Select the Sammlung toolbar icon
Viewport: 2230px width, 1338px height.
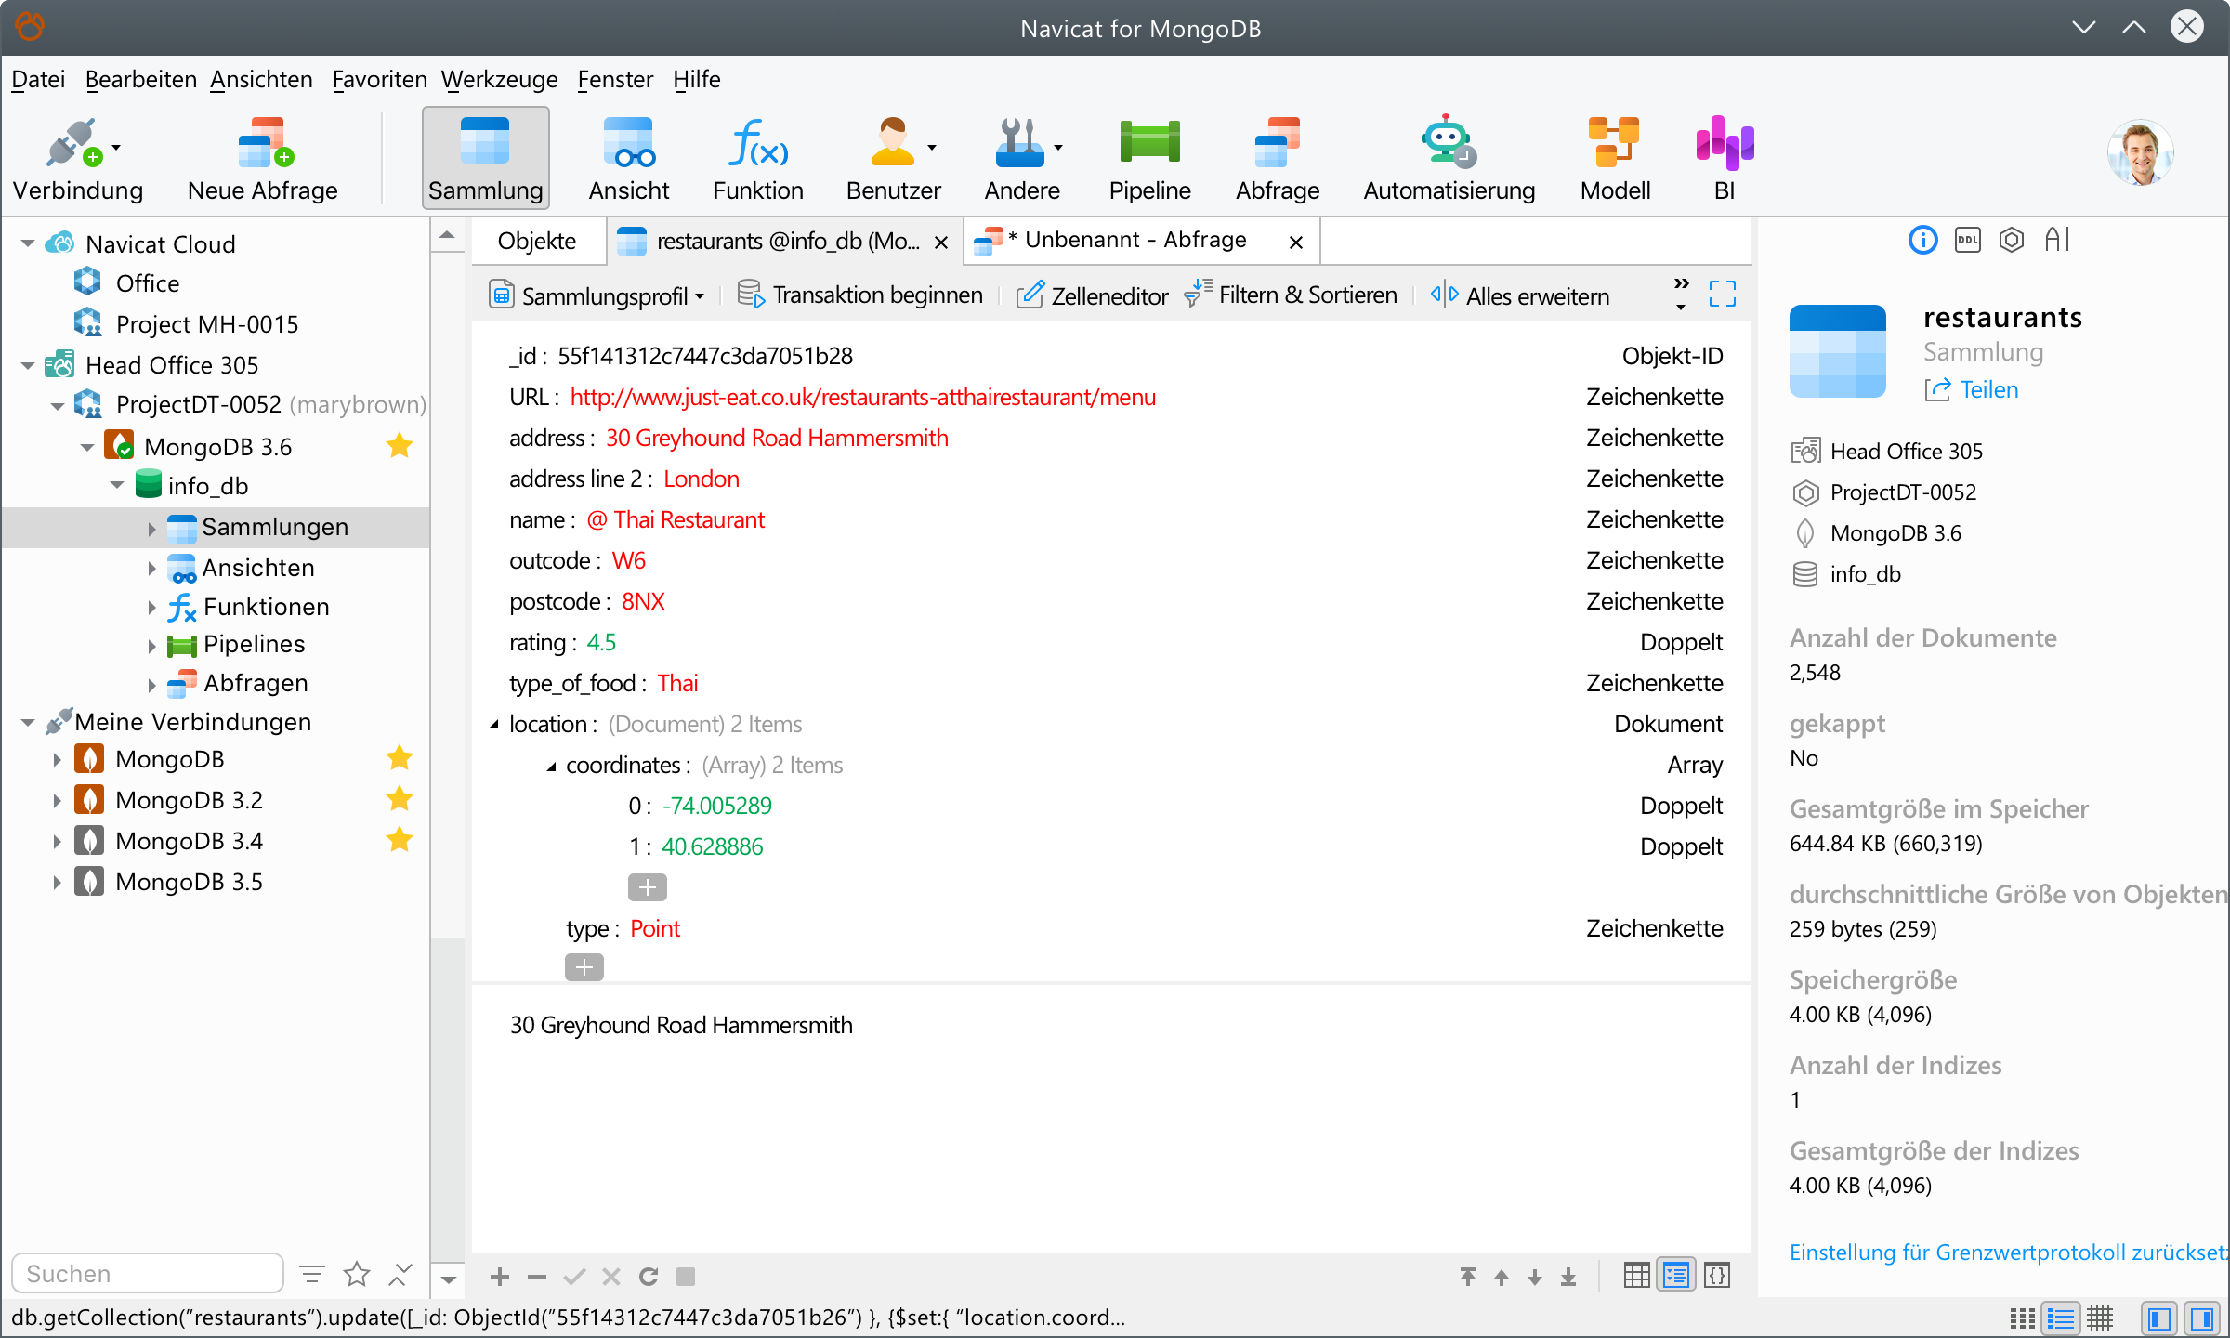(485, 159)
